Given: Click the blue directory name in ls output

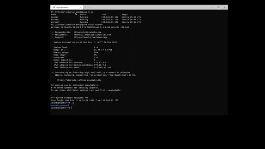Looking at the screenshot, I should coord(60,106).
